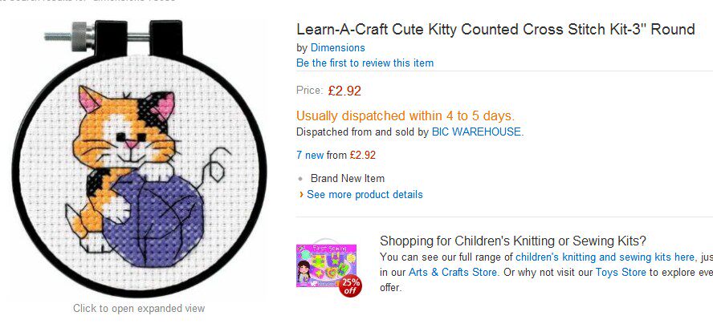View the '7 new' offers link
713x328 pixels.
310,155
